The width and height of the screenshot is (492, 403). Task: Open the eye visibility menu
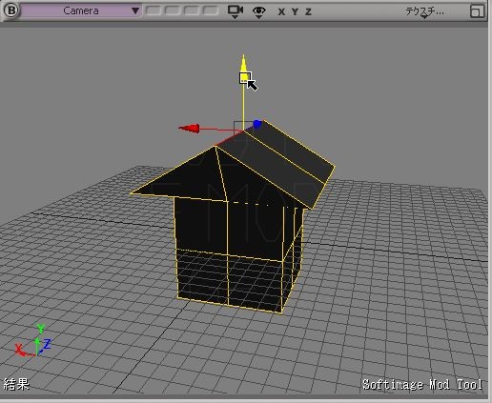(259, 12)
